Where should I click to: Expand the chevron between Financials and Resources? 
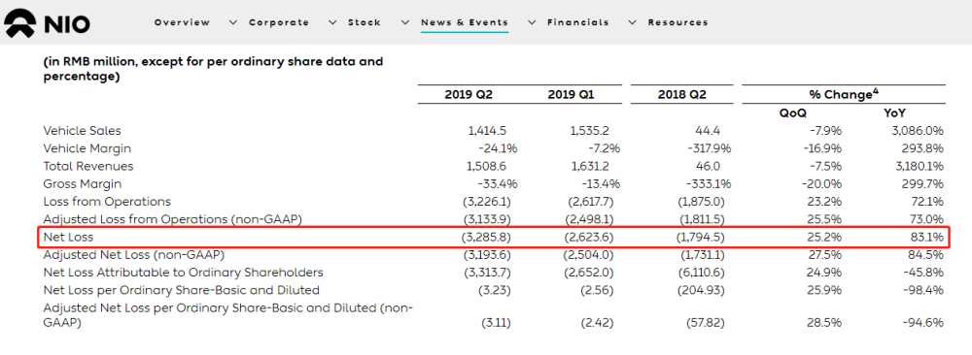[x=633, y=22]
